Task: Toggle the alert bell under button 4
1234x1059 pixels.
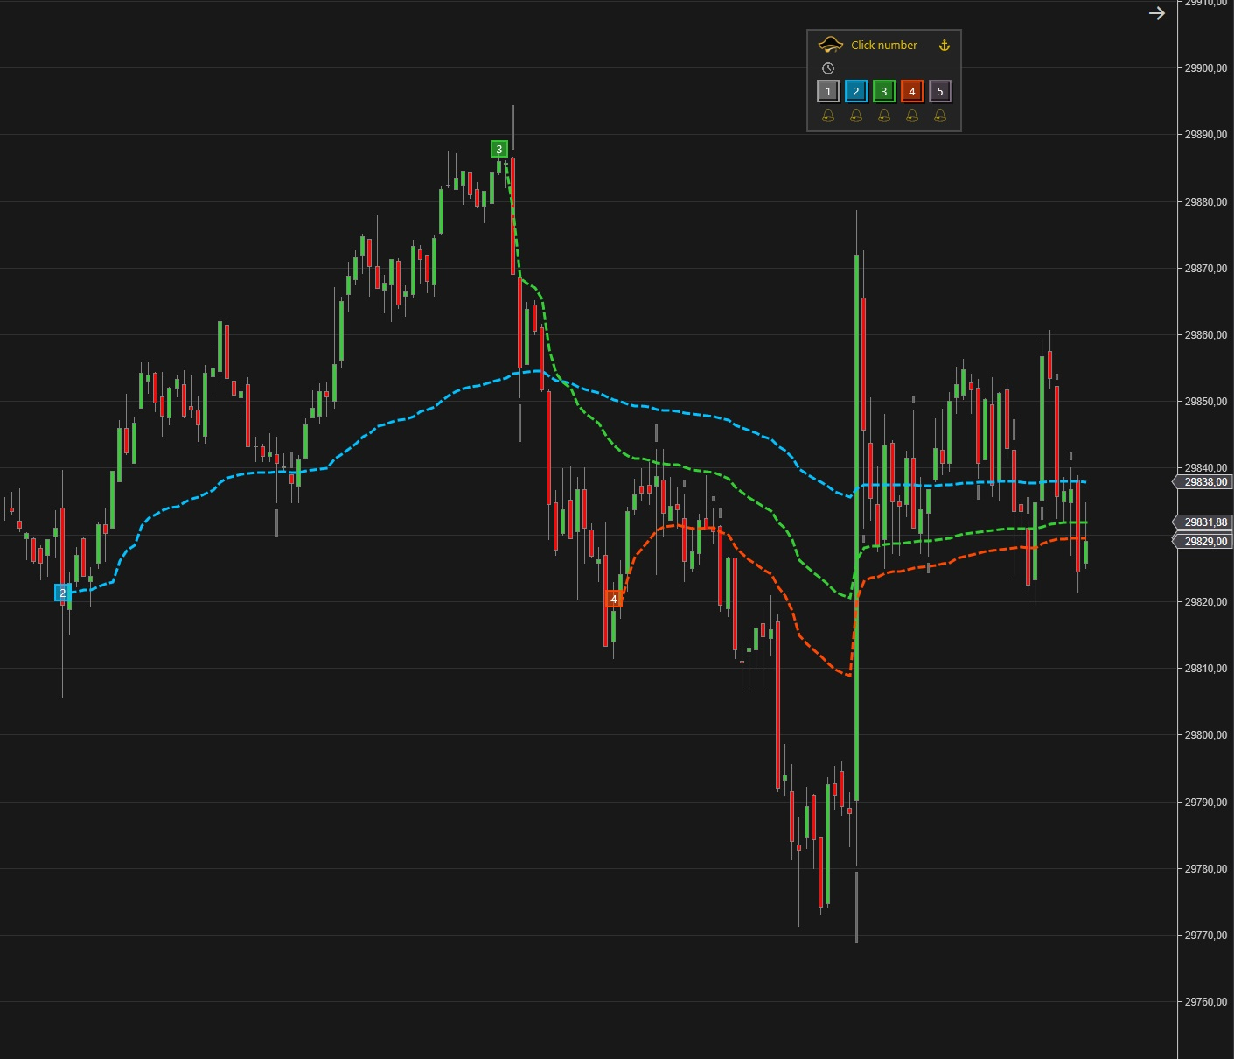Action: tap(912, 116)
